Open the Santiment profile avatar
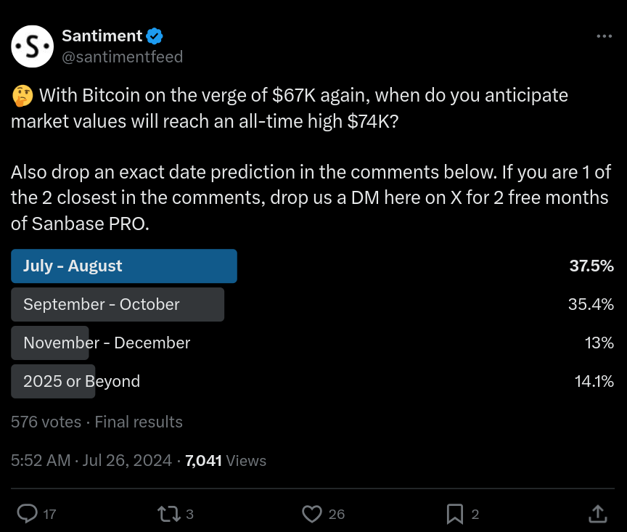Screen dimensions: 627x532 (33, 46)
